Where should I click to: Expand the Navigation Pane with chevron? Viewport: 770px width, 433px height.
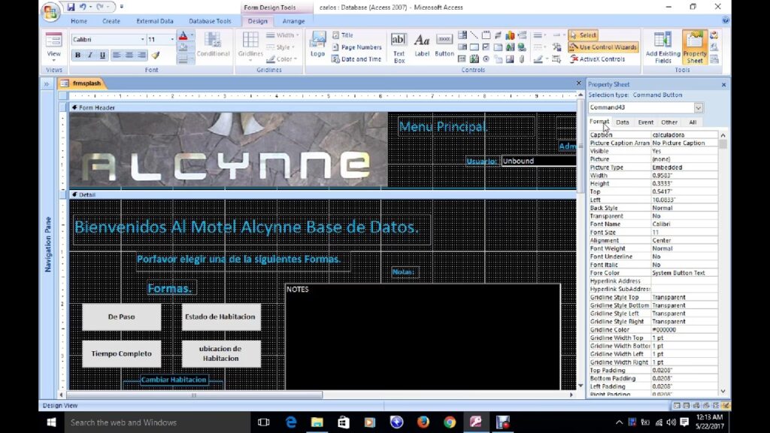point(47,84)
